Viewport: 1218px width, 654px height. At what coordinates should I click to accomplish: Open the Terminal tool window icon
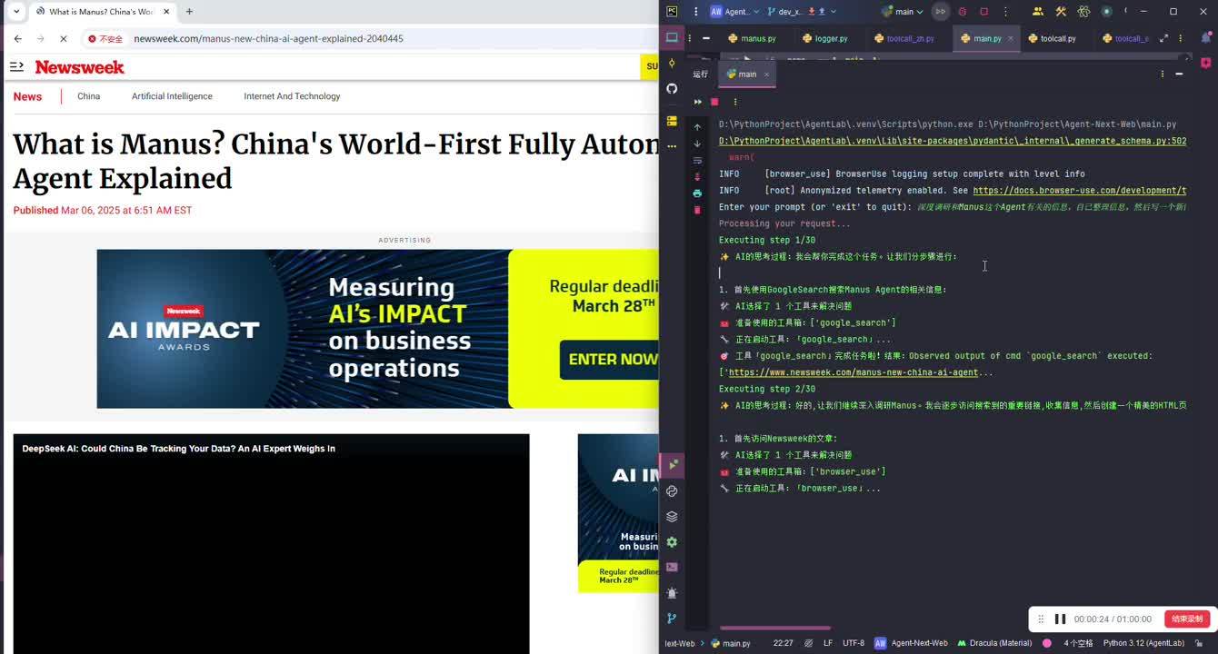point(672,567)
